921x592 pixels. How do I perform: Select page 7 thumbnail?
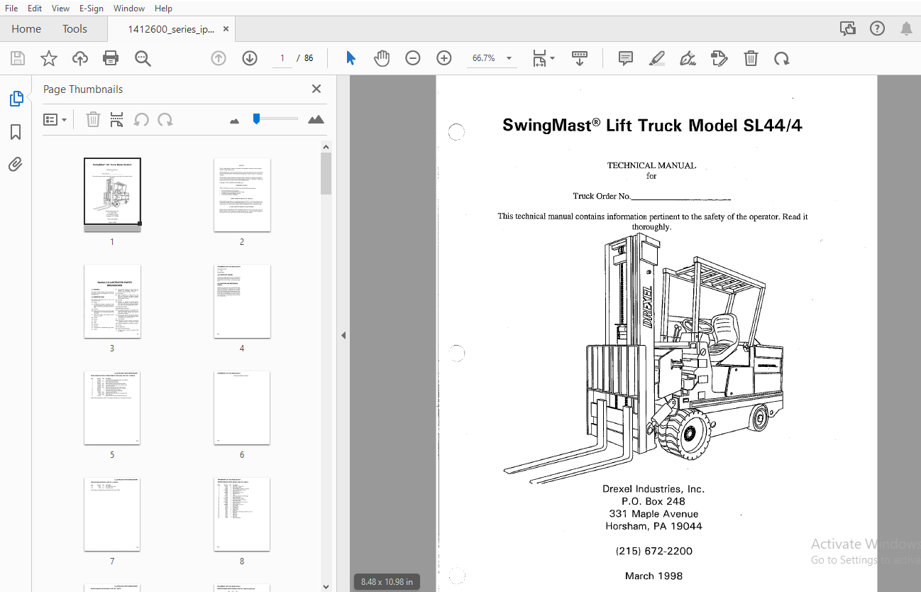[112, 514]
